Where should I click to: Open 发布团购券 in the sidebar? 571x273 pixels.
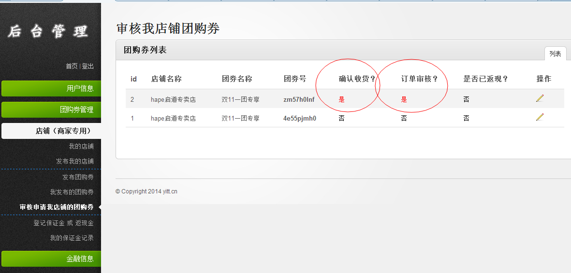[x=78, y=177]
